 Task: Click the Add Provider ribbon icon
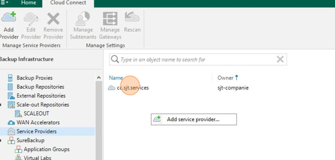(9, 17)
